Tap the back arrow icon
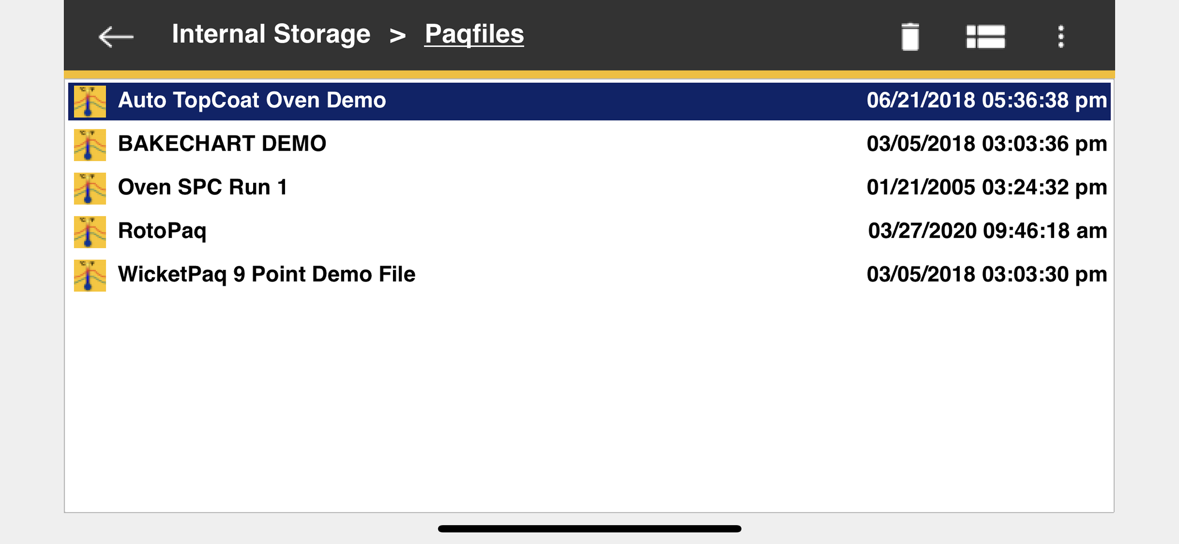Viewport: 1179px width, 544px height. pos(116,36)
